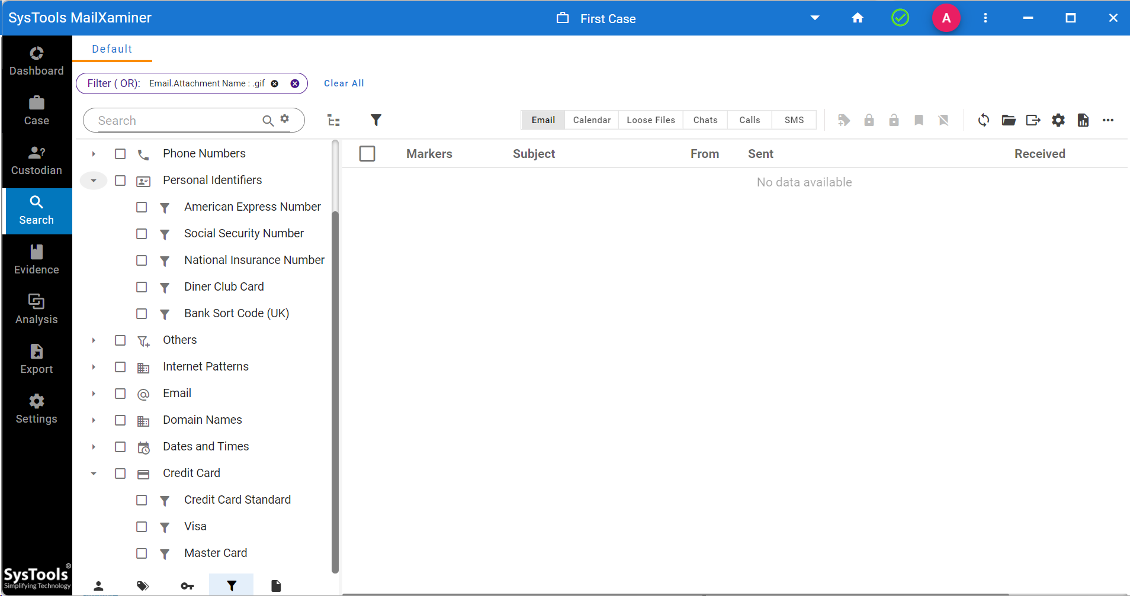Open the First Case dropdown arrow
1130x596 pixels.
[815, 18]
